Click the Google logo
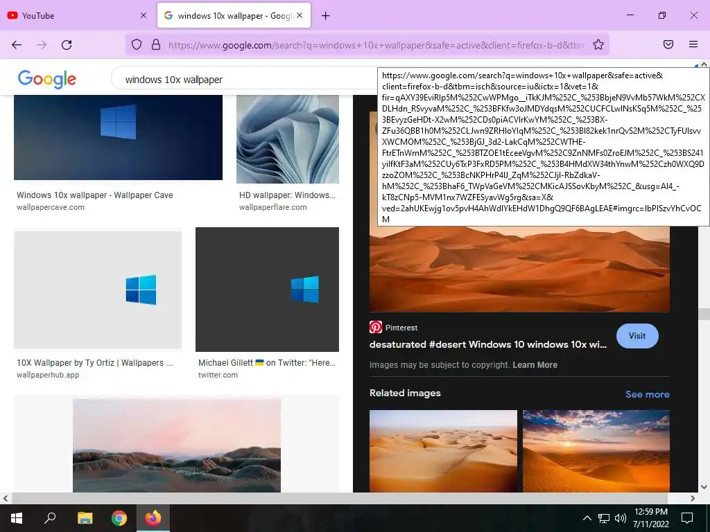 pyautogui.click(x=47, y=79)
